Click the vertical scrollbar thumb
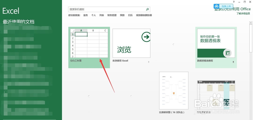 251,38
